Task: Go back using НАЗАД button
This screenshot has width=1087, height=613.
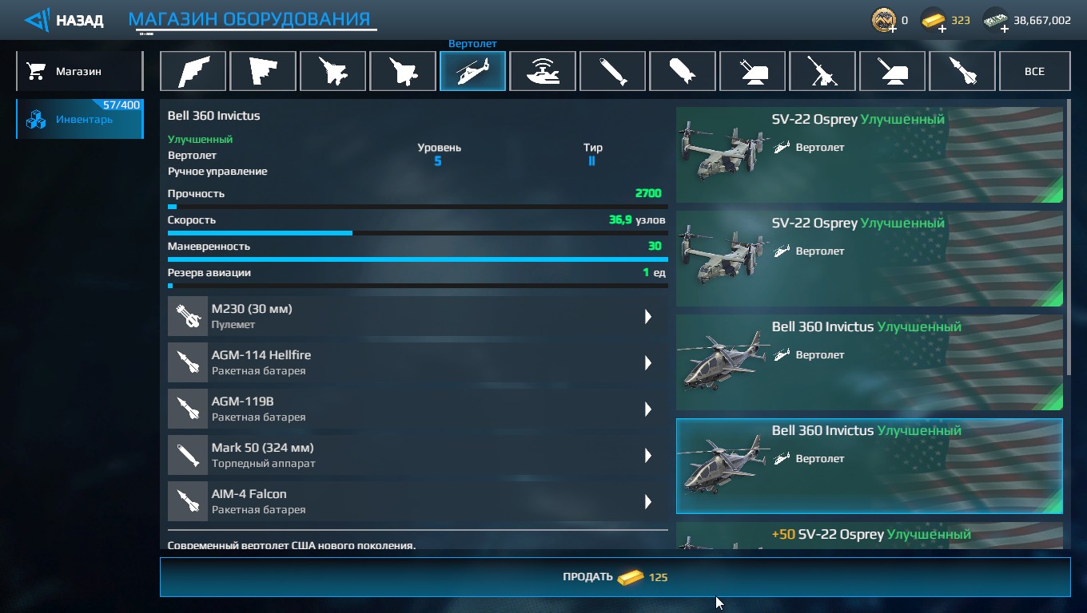Action: click(64, 20)
